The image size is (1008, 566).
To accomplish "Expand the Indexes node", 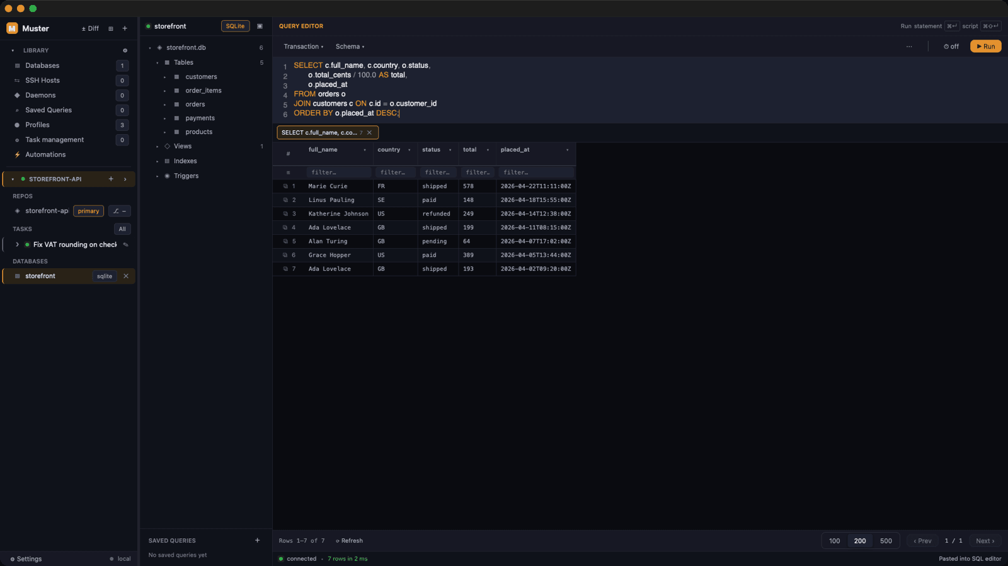I will pos(157,161).
